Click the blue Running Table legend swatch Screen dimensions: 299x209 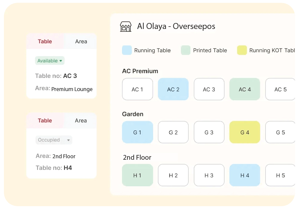click(127, 50)
